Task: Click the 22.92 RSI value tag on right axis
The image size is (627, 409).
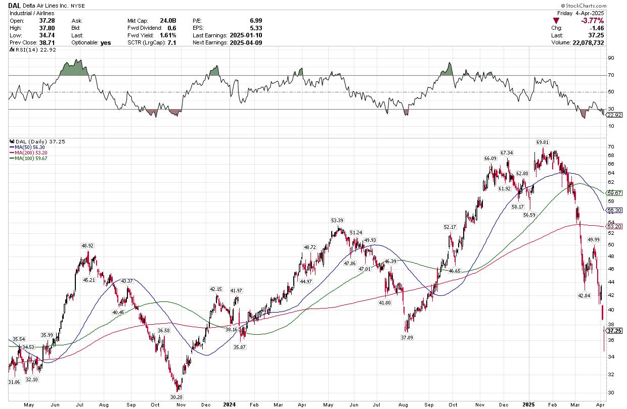Action: (x=613, y=115)
